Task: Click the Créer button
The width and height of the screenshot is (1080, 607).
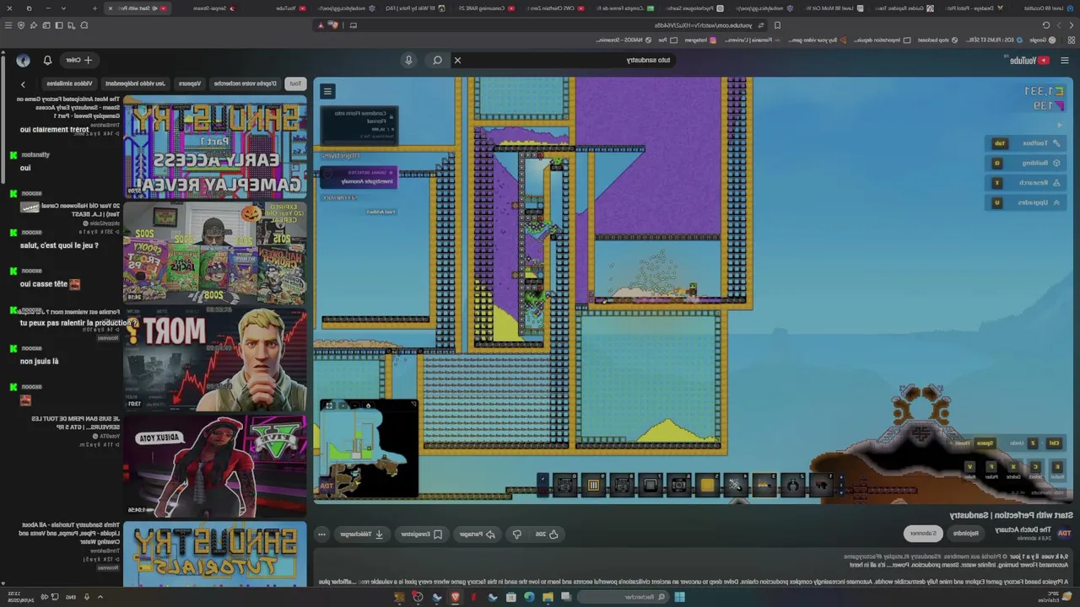Action: [x=80, y=60]
